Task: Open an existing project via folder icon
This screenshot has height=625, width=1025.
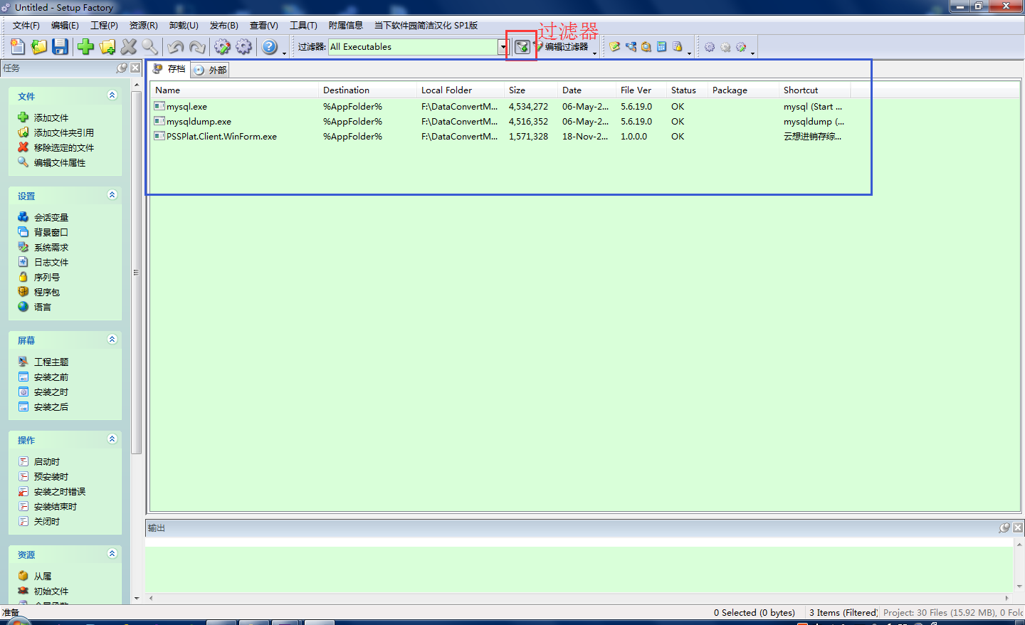Action: [x=39, y=47]
